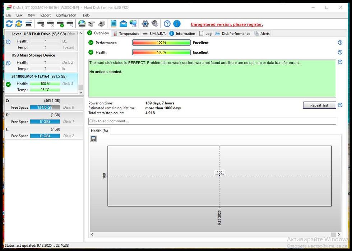Click the globe-over-disk toolbar icon
The image size is (352, 251).
coord(82,24)
